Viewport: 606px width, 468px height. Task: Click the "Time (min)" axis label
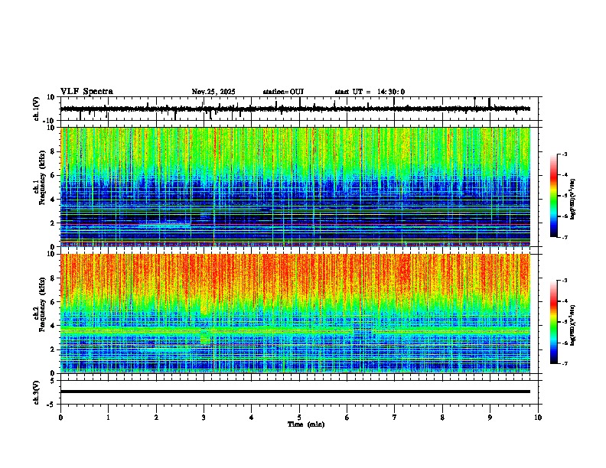click(x=306, y=424)
